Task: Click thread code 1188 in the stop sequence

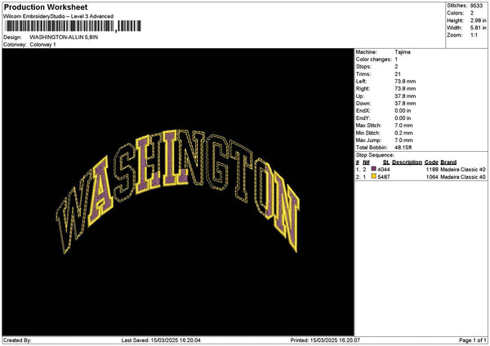Action: pos(432,170)
